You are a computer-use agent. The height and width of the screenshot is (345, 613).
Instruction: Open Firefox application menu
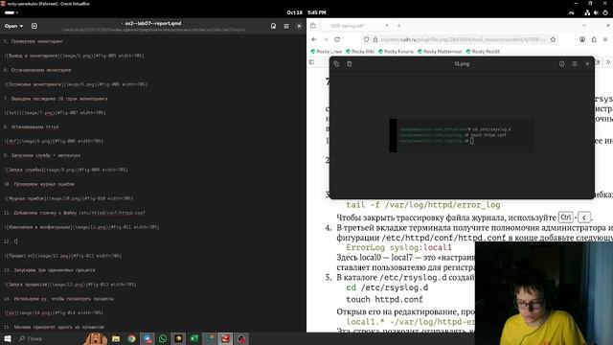[x=605, y=39]
